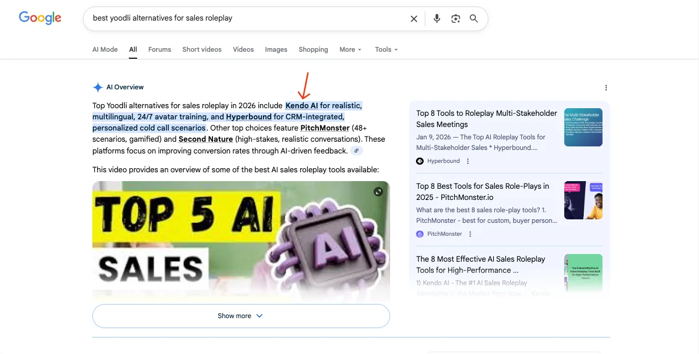Click the Hyperbound favicon
The width and height of the screenshot is (699, 354).
tap(420, 161)
